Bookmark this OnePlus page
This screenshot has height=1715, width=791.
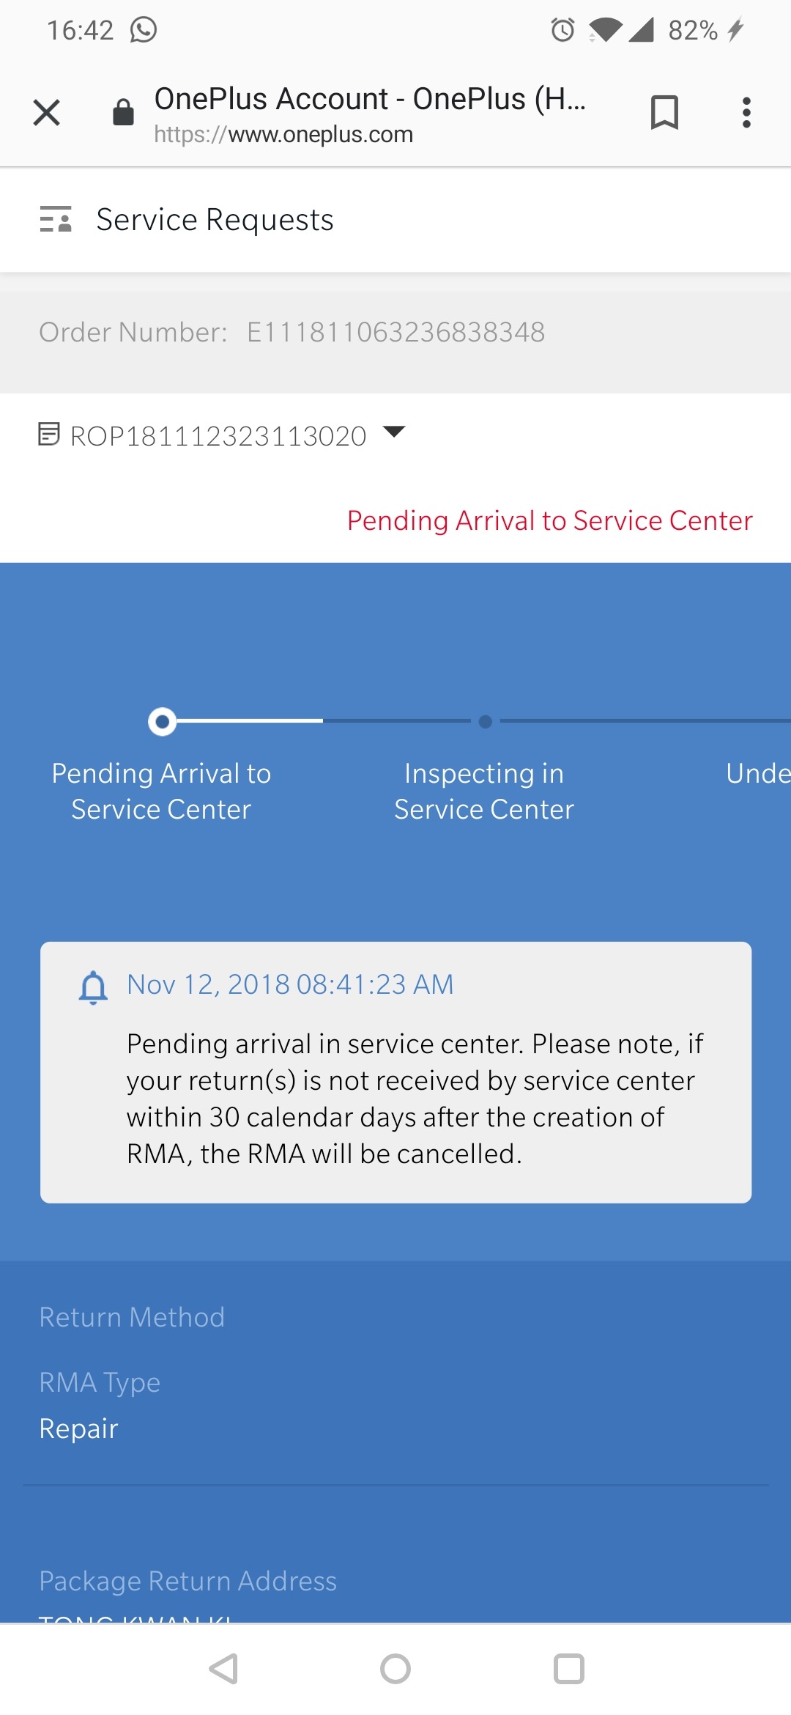point(664,113)
